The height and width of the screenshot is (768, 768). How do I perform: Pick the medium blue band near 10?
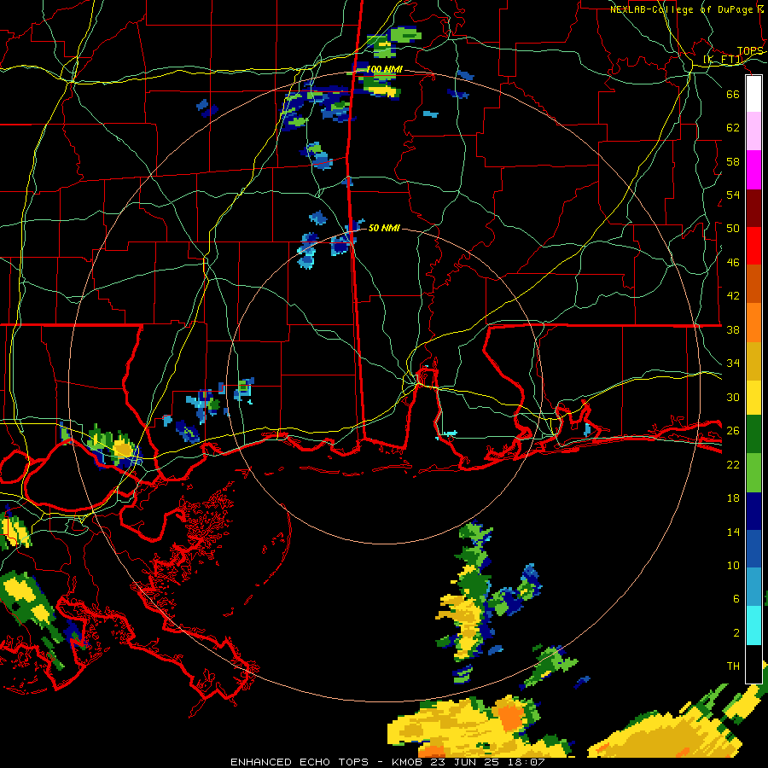tap(753, 549)
